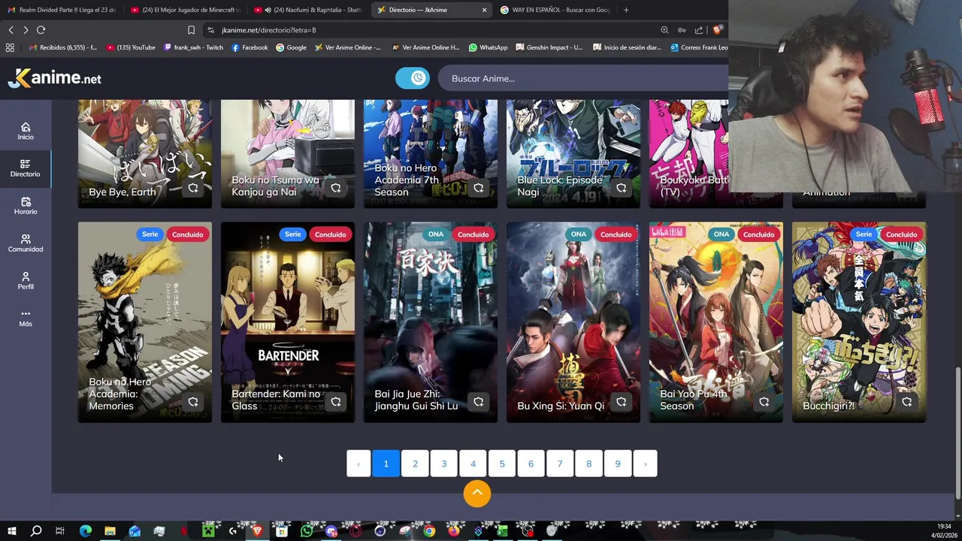Viewport: 962px width, 541px height.
Task: Open Bucchigiri?! poster card
Action: coord(859,322)
